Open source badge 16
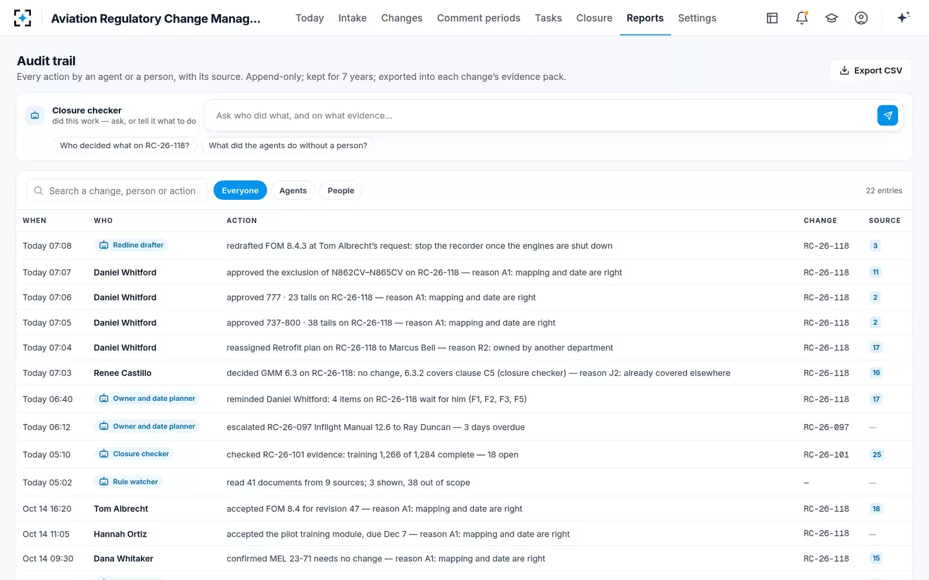The image size is (929, 580). click(x=876, y=372)
